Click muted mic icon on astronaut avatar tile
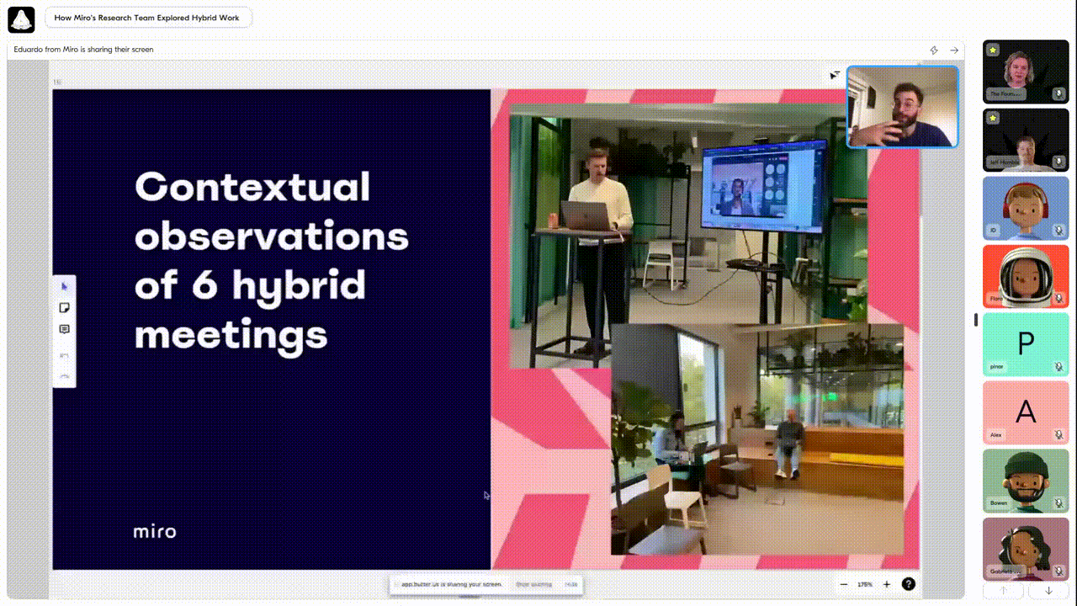The height and width of the screenshot is (606, 1077). pos(1058,298)
